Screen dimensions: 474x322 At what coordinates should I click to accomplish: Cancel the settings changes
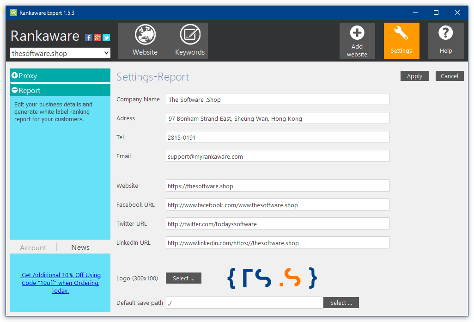pos(449,75)
